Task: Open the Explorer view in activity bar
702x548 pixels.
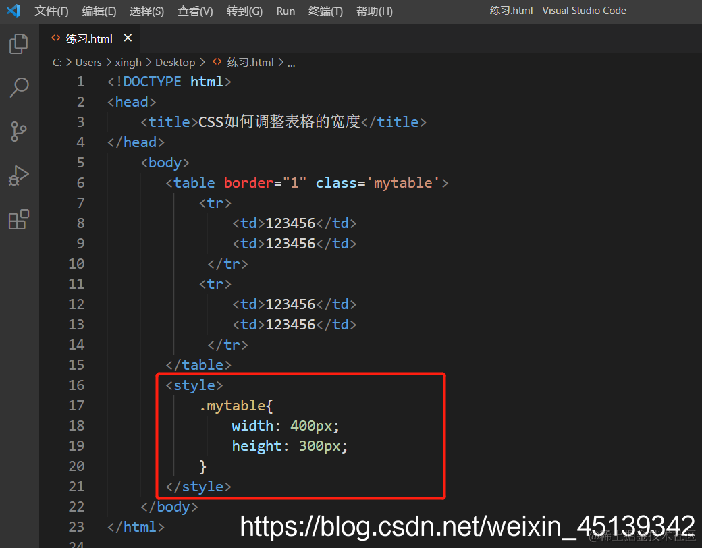Action: [x=19, y=43]
